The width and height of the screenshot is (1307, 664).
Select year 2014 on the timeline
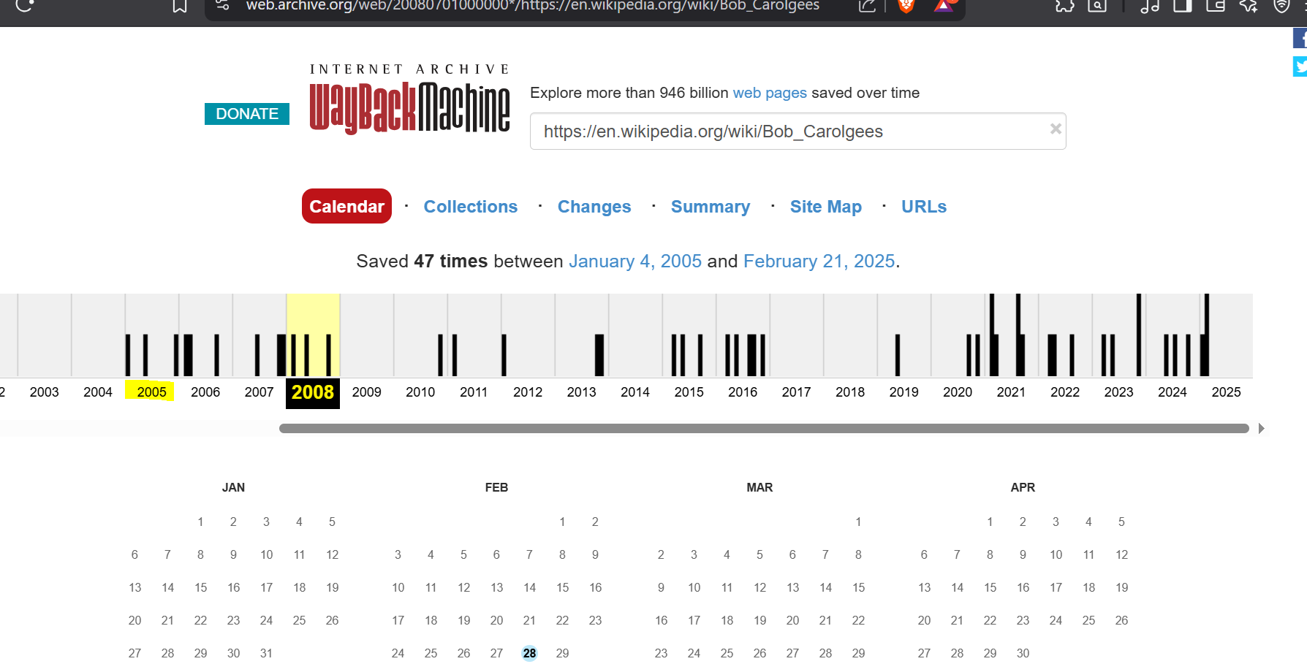(x=635, y=392)
